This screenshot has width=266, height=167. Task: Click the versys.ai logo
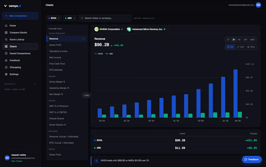tap(12, 6)
